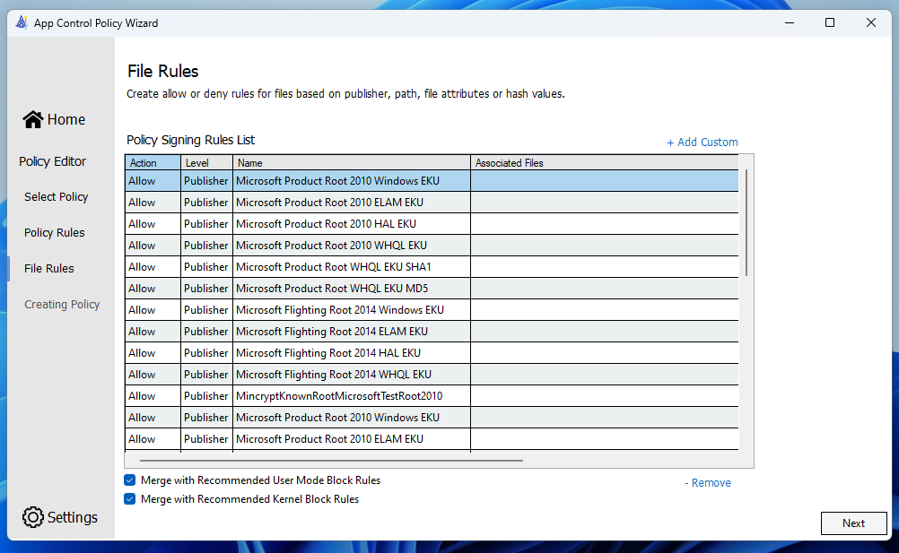Click the - Remove link
This screenshot has height=553, width=899.
click(x=708, y=482)
